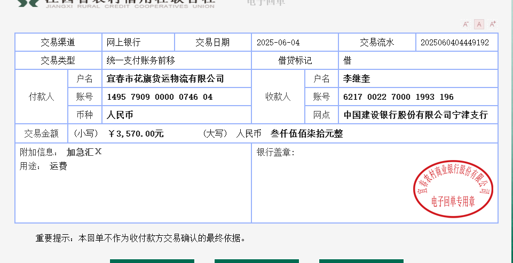The height and width of the screenshot is (263, 513).
Task: Click payee branch 中国建设银行股份有限公司宁津支行
Action: pos(415,115)
